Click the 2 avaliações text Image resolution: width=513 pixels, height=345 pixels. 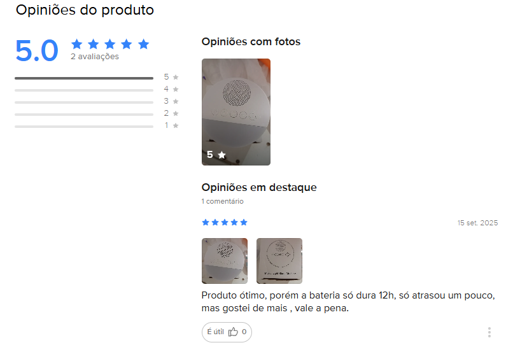[95, 57]
